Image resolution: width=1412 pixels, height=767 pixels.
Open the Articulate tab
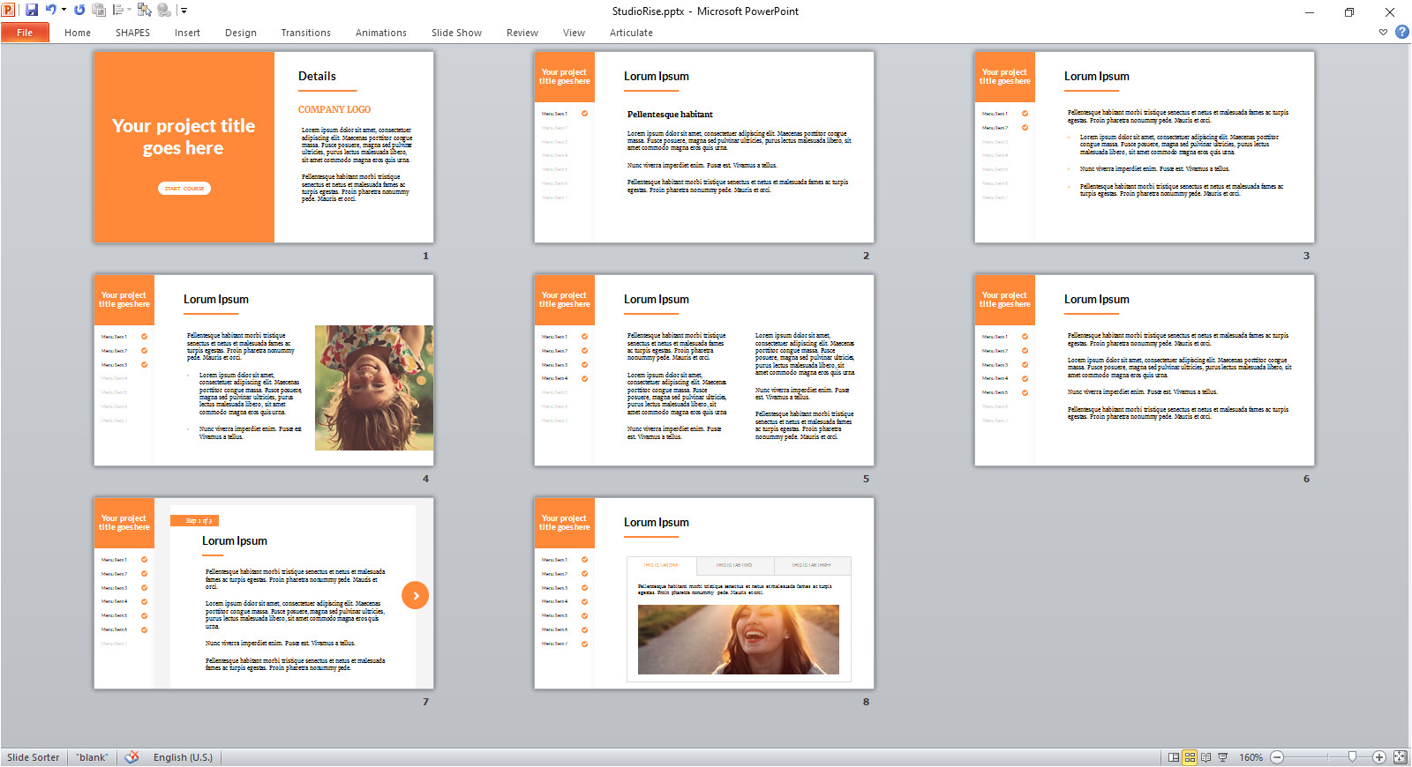coord(631,33)
